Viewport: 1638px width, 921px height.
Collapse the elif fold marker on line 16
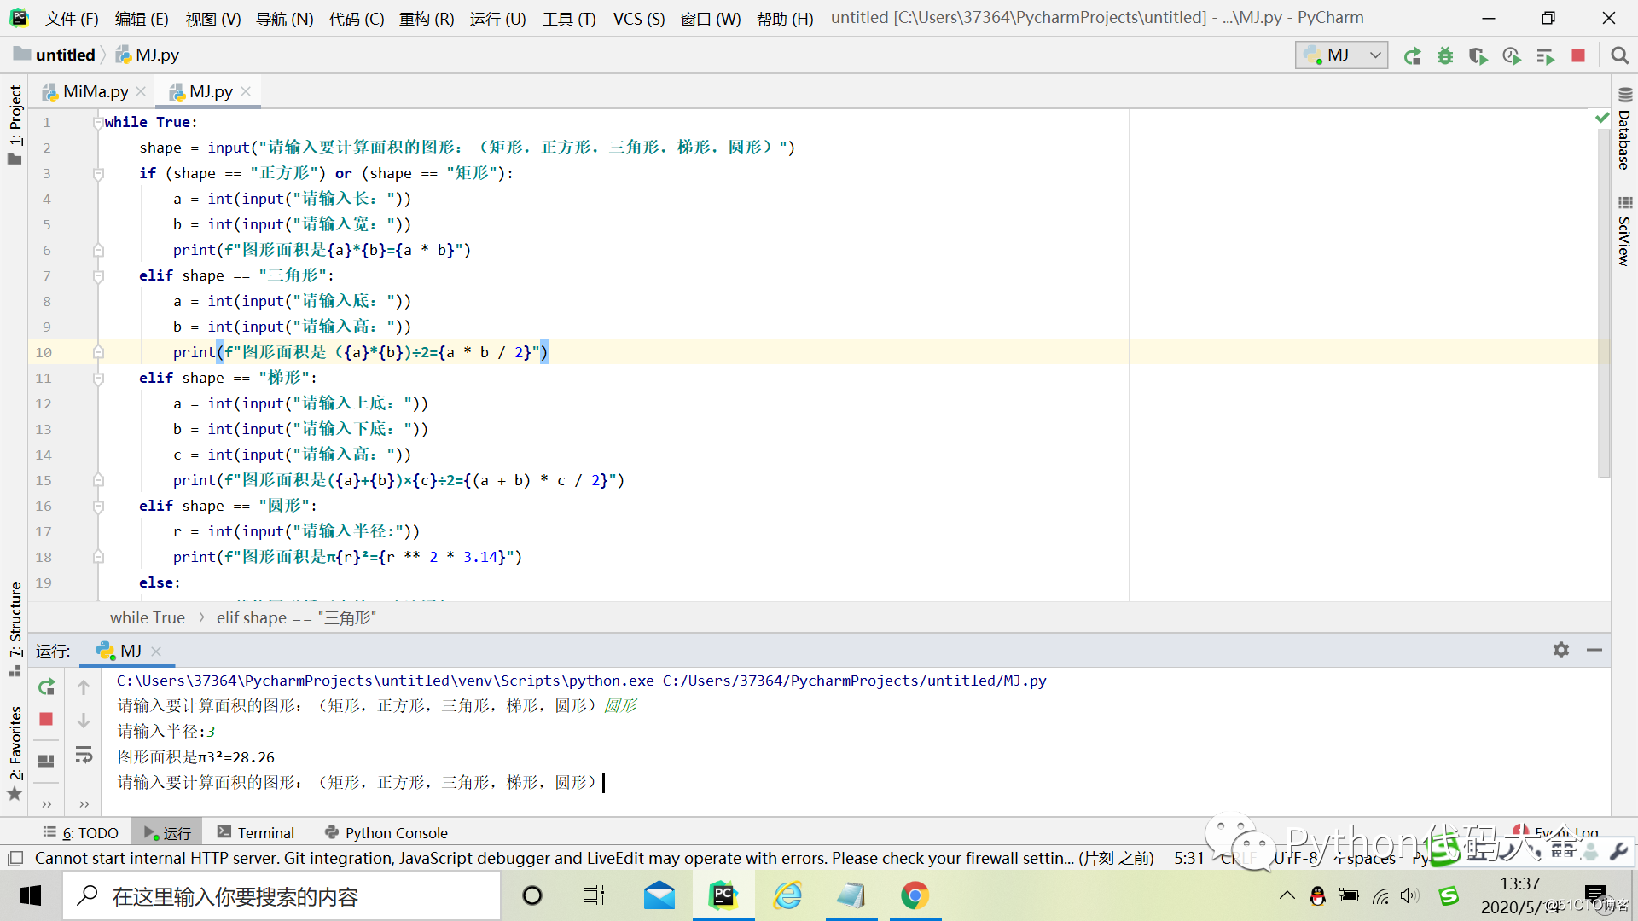tap(98, 507)
